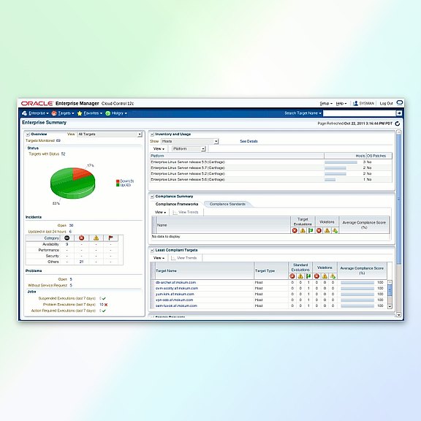Click the warning triangle incident column header
421x421 pixels.
[x=96, y=238]
